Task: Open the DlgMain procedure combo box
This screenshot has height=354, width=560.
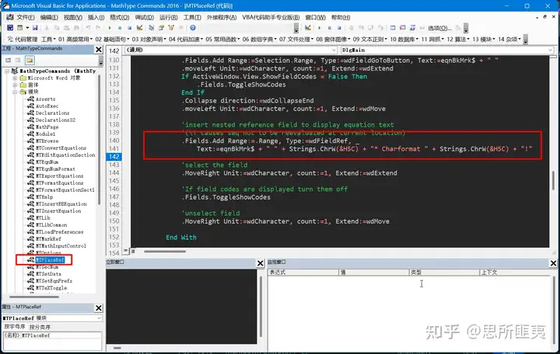Action: 446,50
